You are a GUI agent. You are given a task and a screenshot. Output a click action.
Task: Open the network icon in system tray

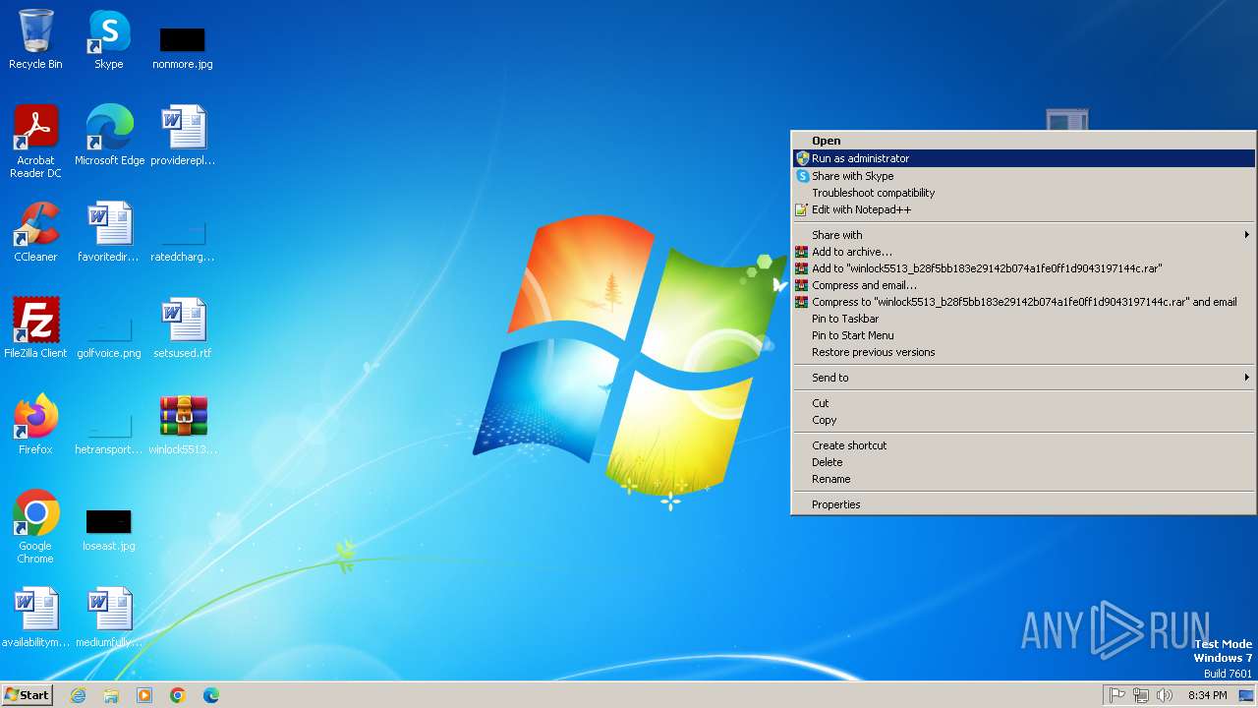1141,695
